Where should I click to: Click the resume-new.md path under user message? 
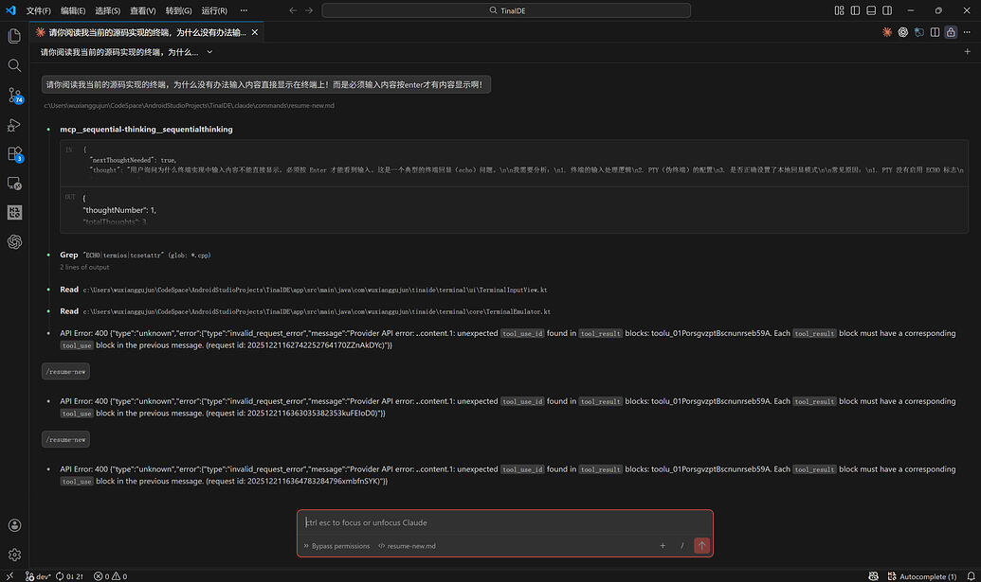coord(189,106)
